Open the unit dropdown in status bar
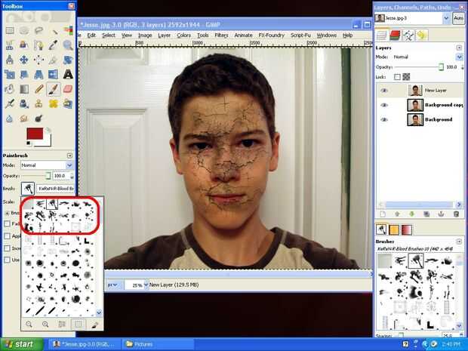Viewport: 468px width, 351px height. pyautogui.click(x=112, y=285)
